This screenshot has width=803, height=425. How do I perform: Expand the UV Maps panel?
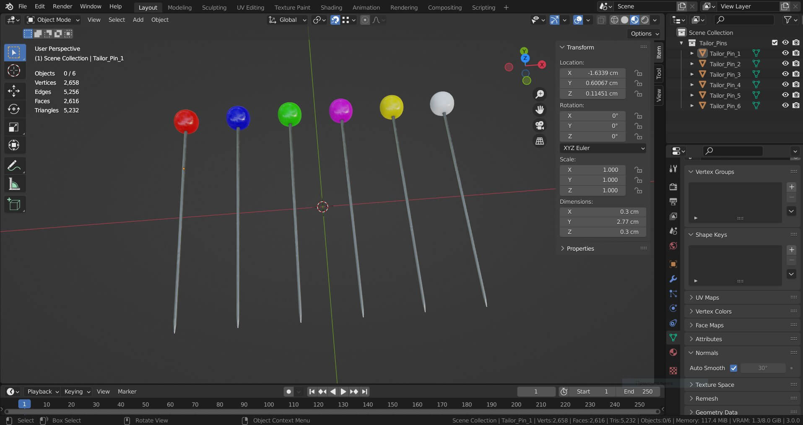707,298
